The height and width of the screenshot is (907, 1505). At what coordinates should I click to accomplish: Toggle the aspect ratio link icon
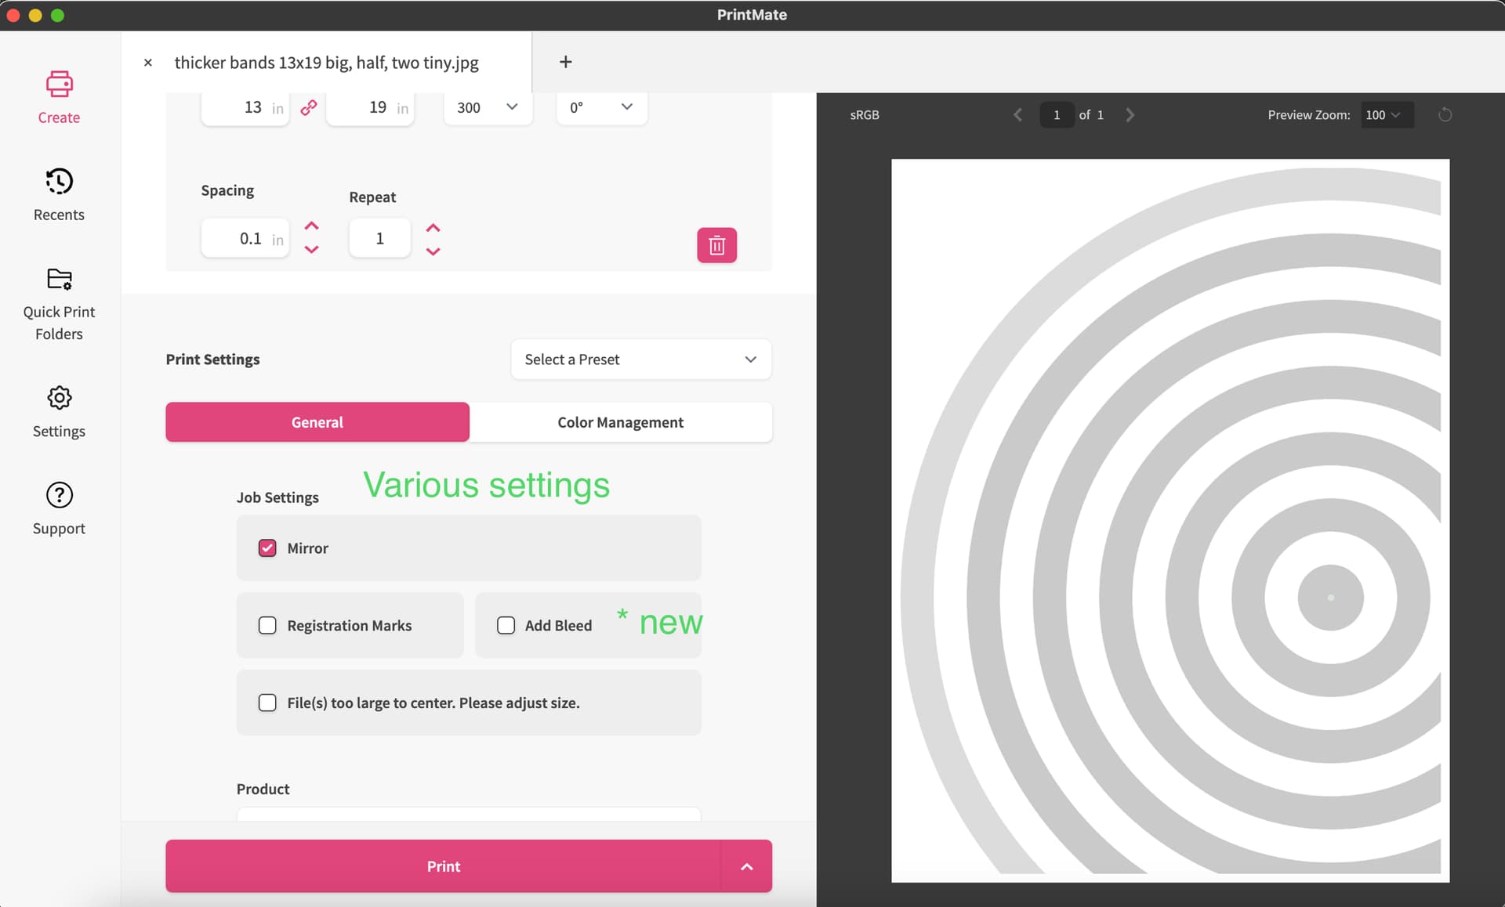click(x=309, y=107)
